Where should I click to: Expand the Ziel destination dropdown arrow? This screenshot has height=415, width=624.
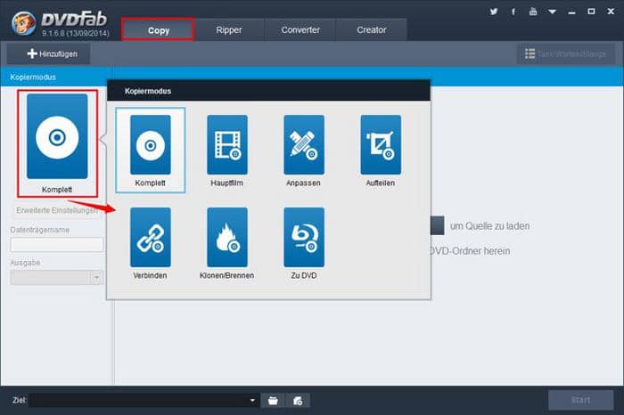252,400
